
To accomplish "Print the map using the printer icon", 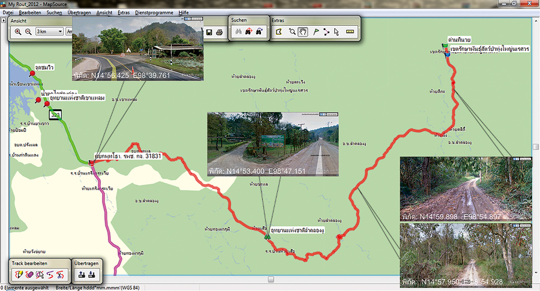I will 220,32.
